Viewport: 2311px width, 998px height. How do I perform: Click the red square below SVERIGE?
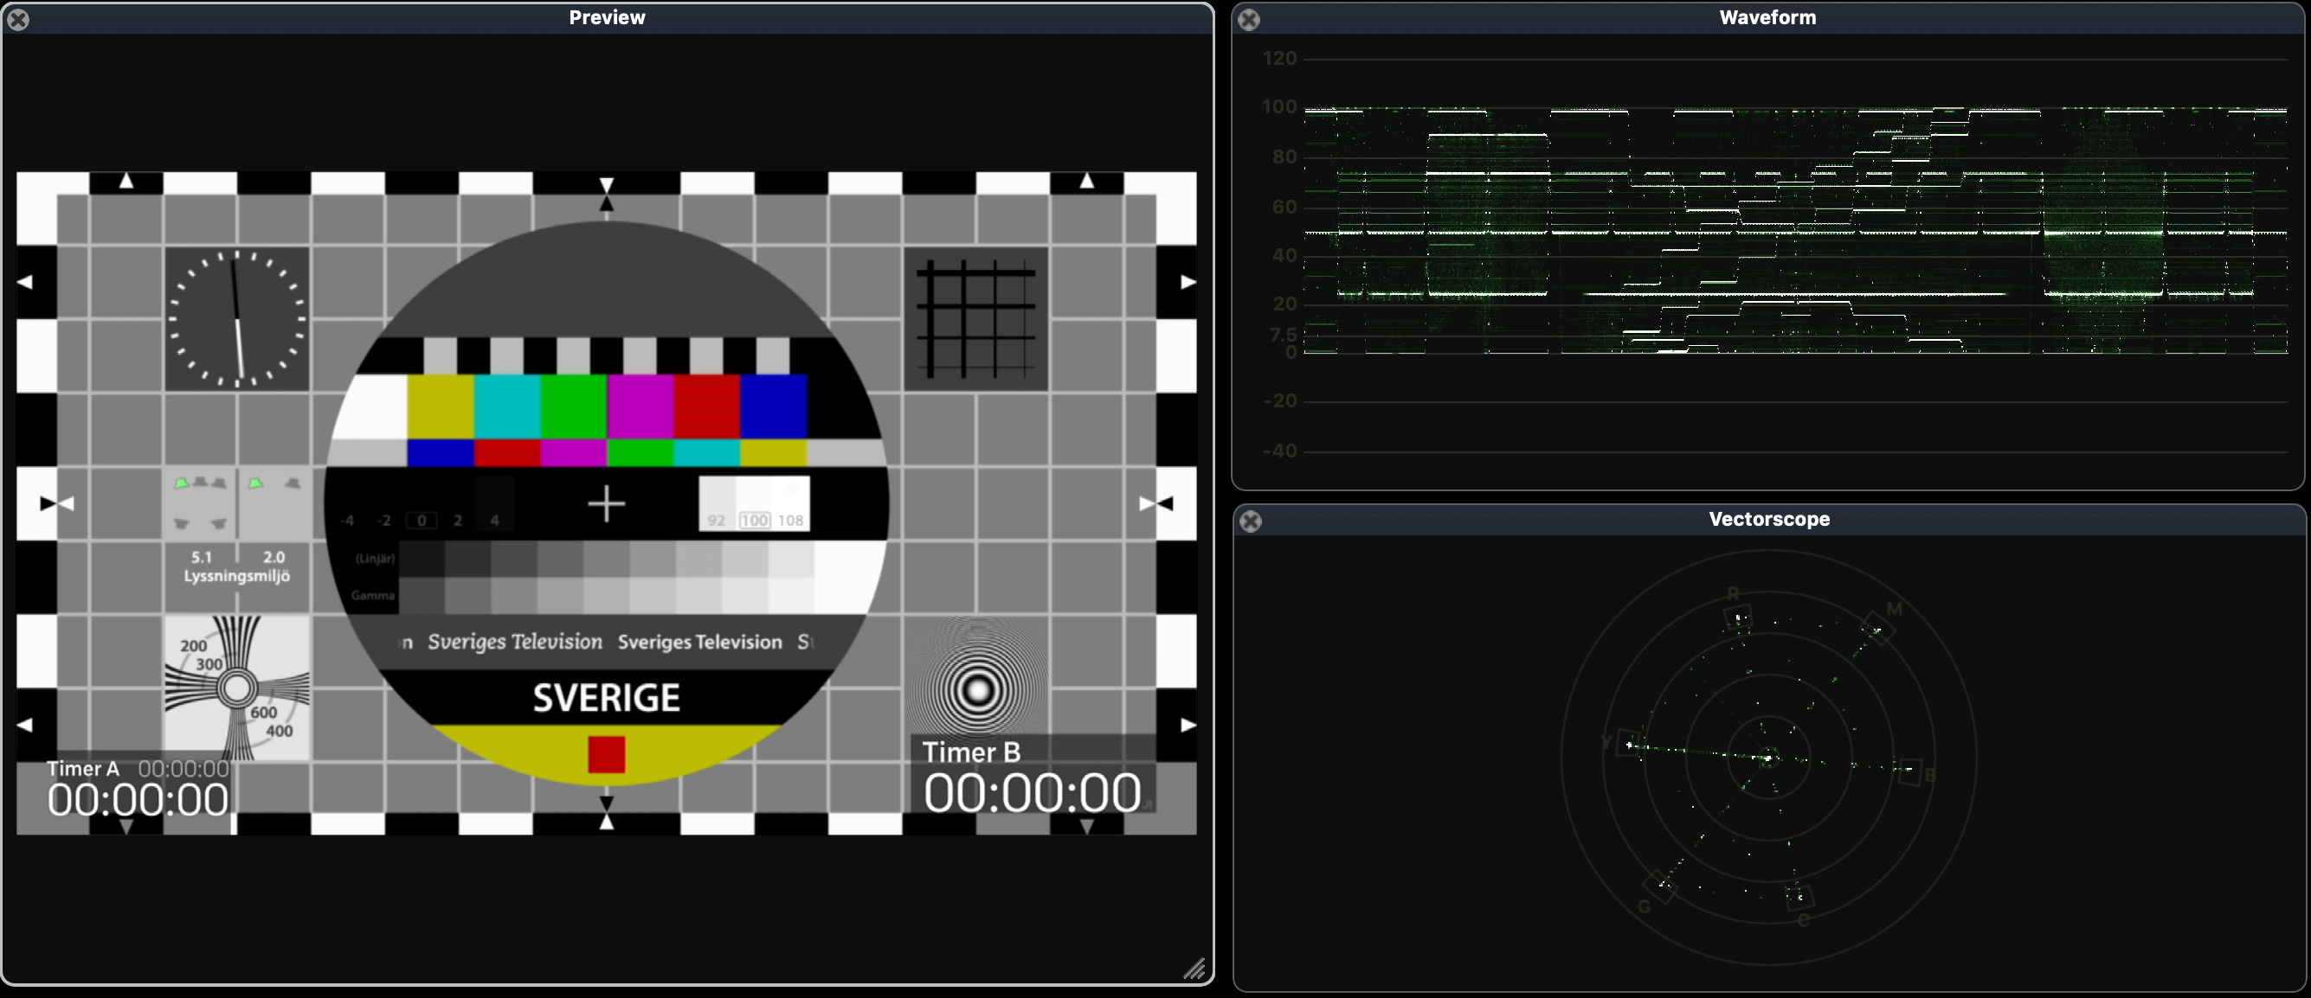tap(607, 754)
